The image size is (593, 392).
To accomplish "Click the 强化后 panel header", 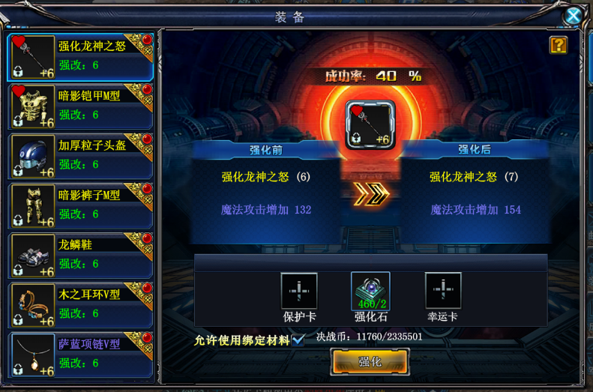I will click(475, 150).
